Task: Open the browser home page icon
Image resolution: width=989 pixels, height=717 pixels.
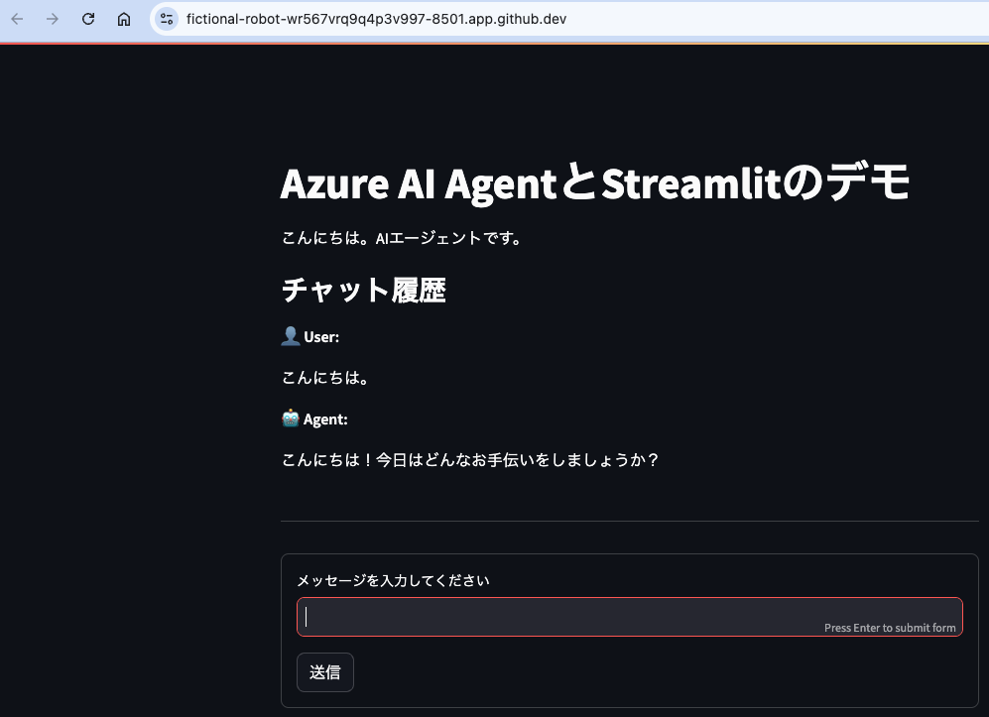Action: 123,18
